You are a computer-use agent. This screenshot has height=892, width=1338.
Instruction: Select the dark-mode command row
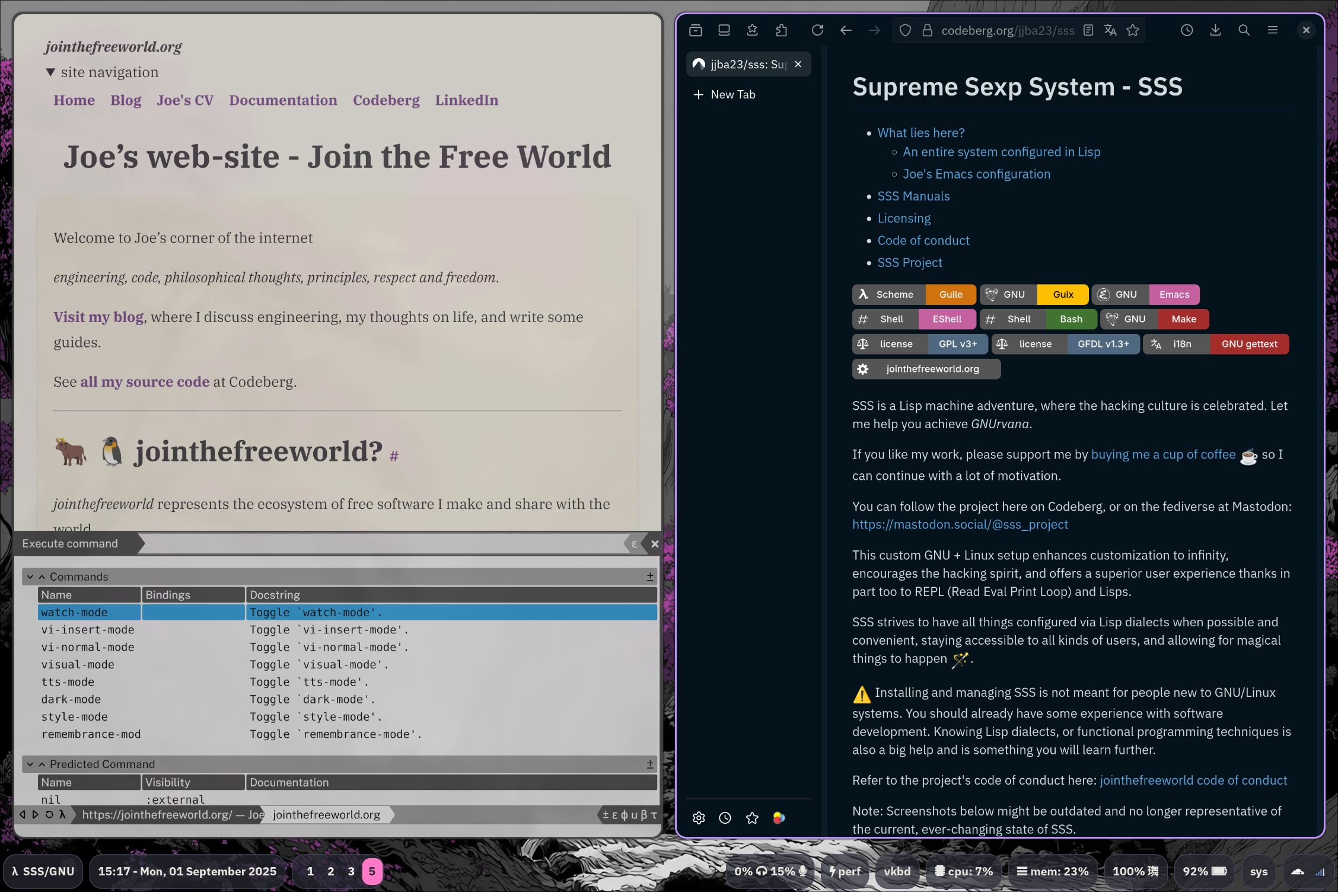coord(348,699)
